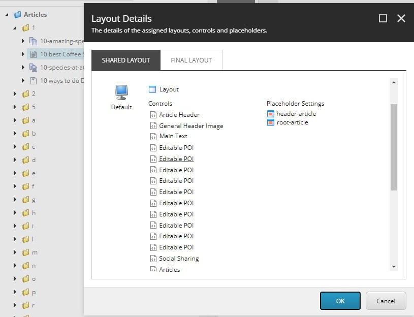Click the 10 ways to do document icon
This screenshot has width=414, height=317.
pyautogui.click(x=33, y=81)
